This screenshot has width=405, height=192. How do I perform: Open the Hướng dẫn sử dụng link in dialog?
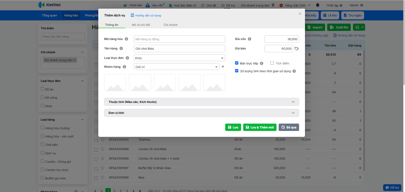tap(146, 15)
